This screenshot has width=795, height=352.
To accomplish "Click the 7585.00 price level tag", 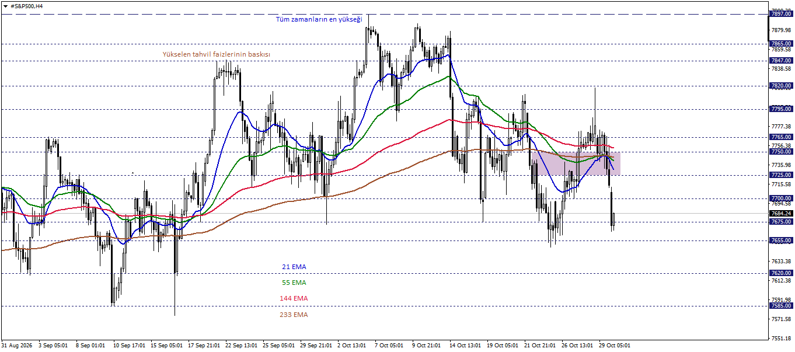I will pos(781,305).
